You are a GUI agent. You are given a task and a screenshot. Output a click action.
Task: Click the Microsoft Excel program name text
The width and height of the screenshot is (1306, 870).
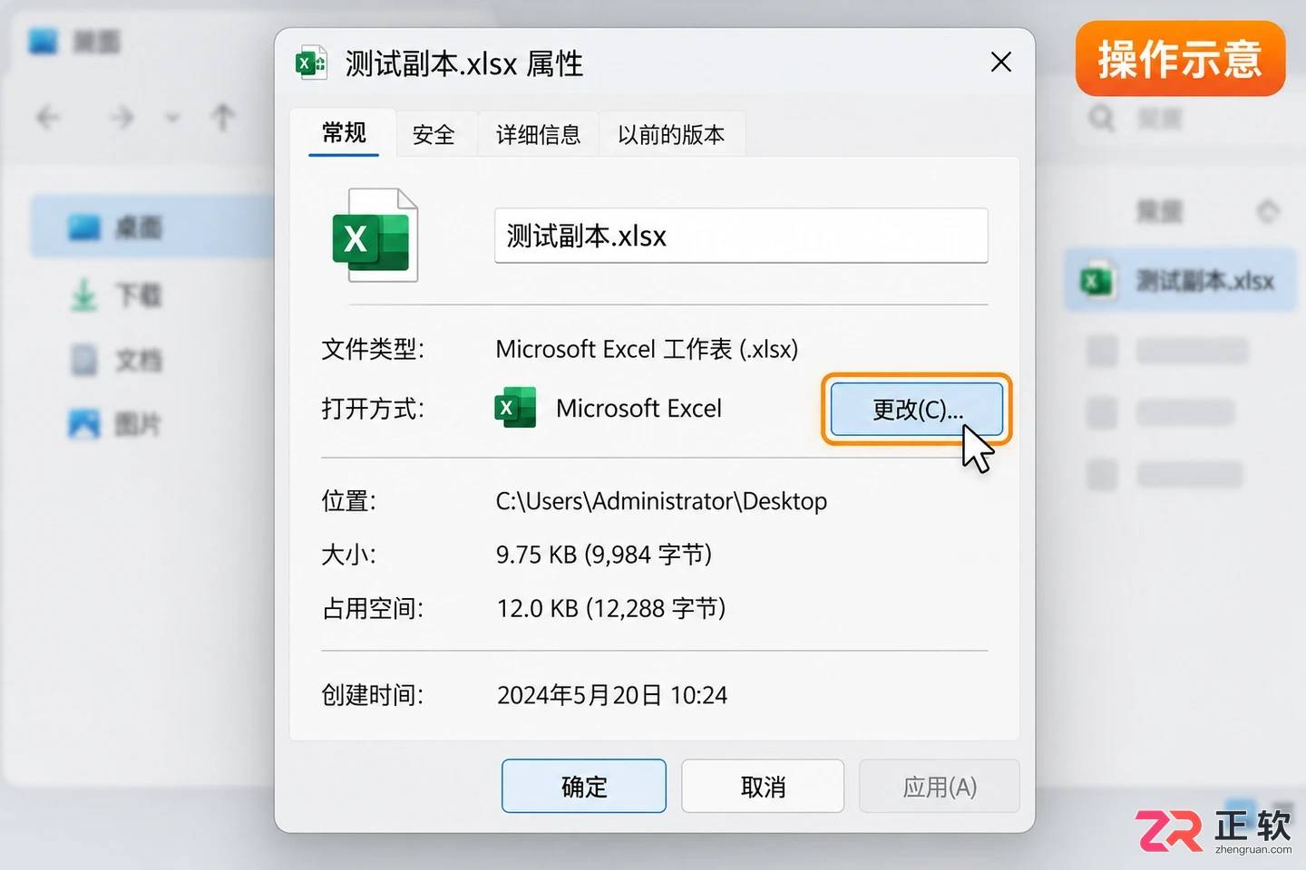tap(638, 409)
